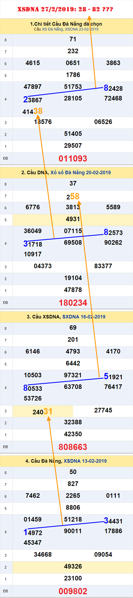
Task: Click the red title XSDNA 27/2/2019: 28 - 82
Action: (65, 9)
